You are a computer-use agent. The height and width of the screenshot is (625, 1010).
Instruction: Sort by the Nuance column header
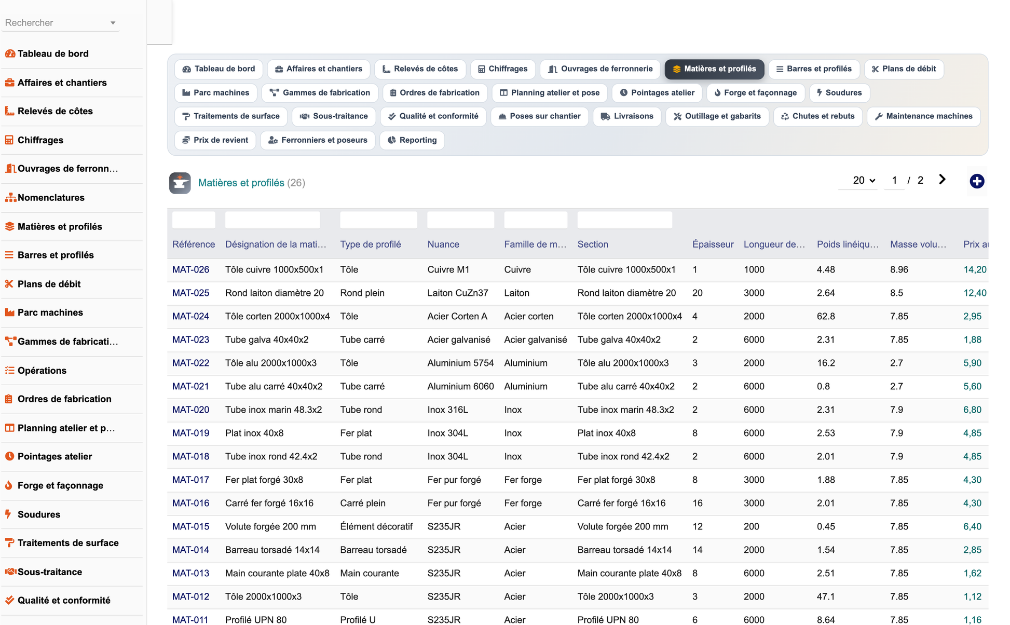click(443, 244)
